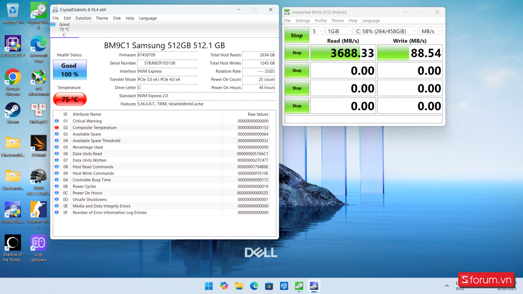Open Logi Options+ desktop shortcut
This screenshot has width=523, height=294.
point(38,248)
